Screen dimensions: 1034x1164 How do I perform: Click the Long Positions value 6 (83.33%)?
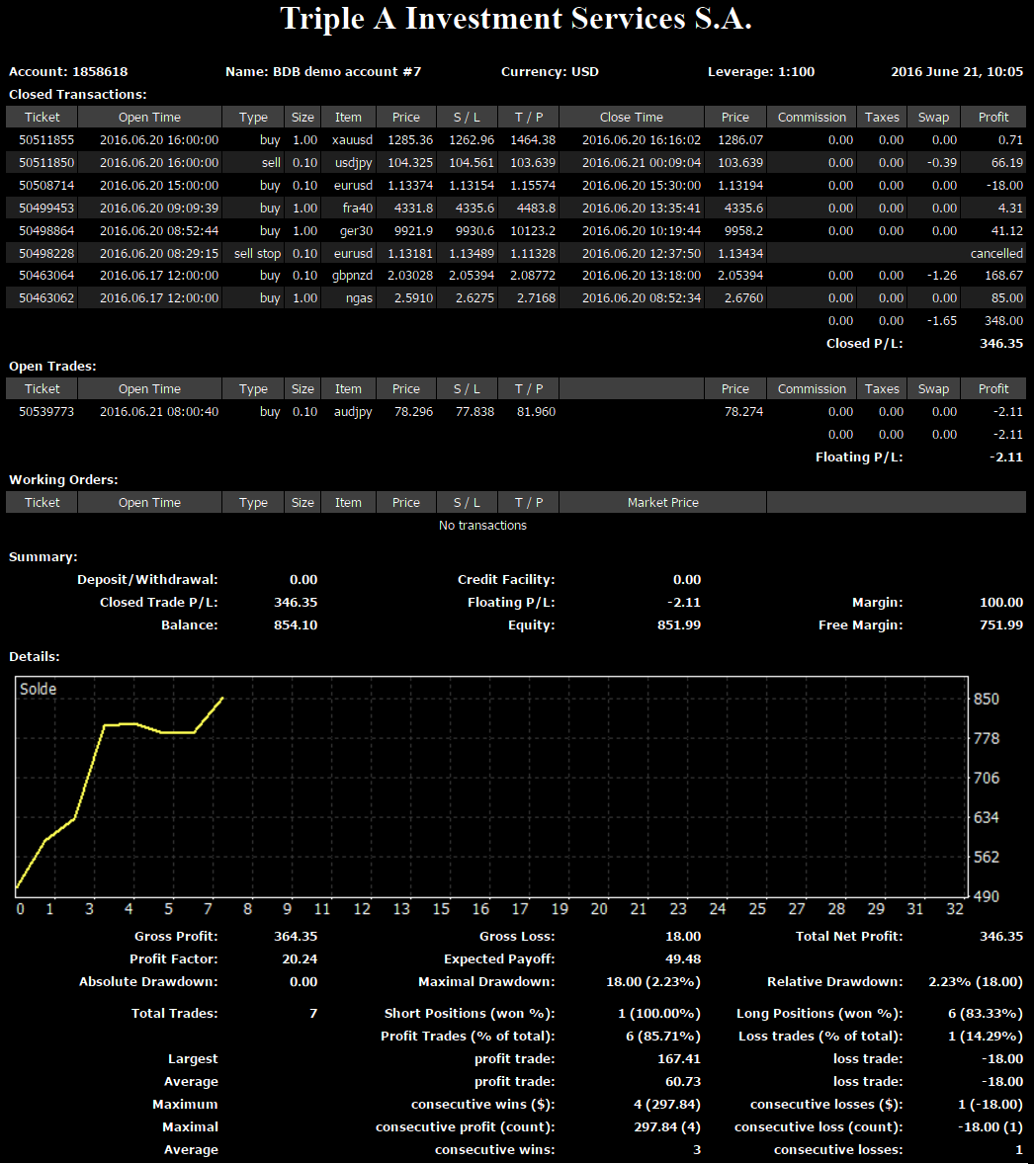985,1013
